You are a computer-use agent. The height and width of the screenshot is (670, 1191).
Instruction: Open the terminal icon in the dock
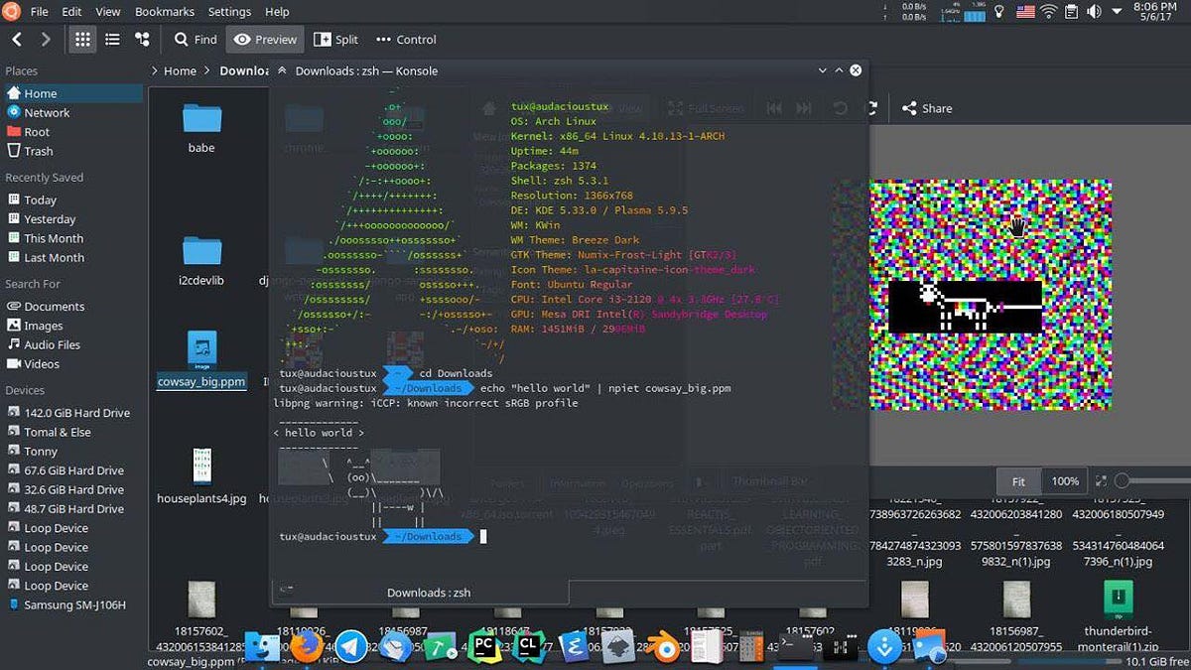(796, 647)
